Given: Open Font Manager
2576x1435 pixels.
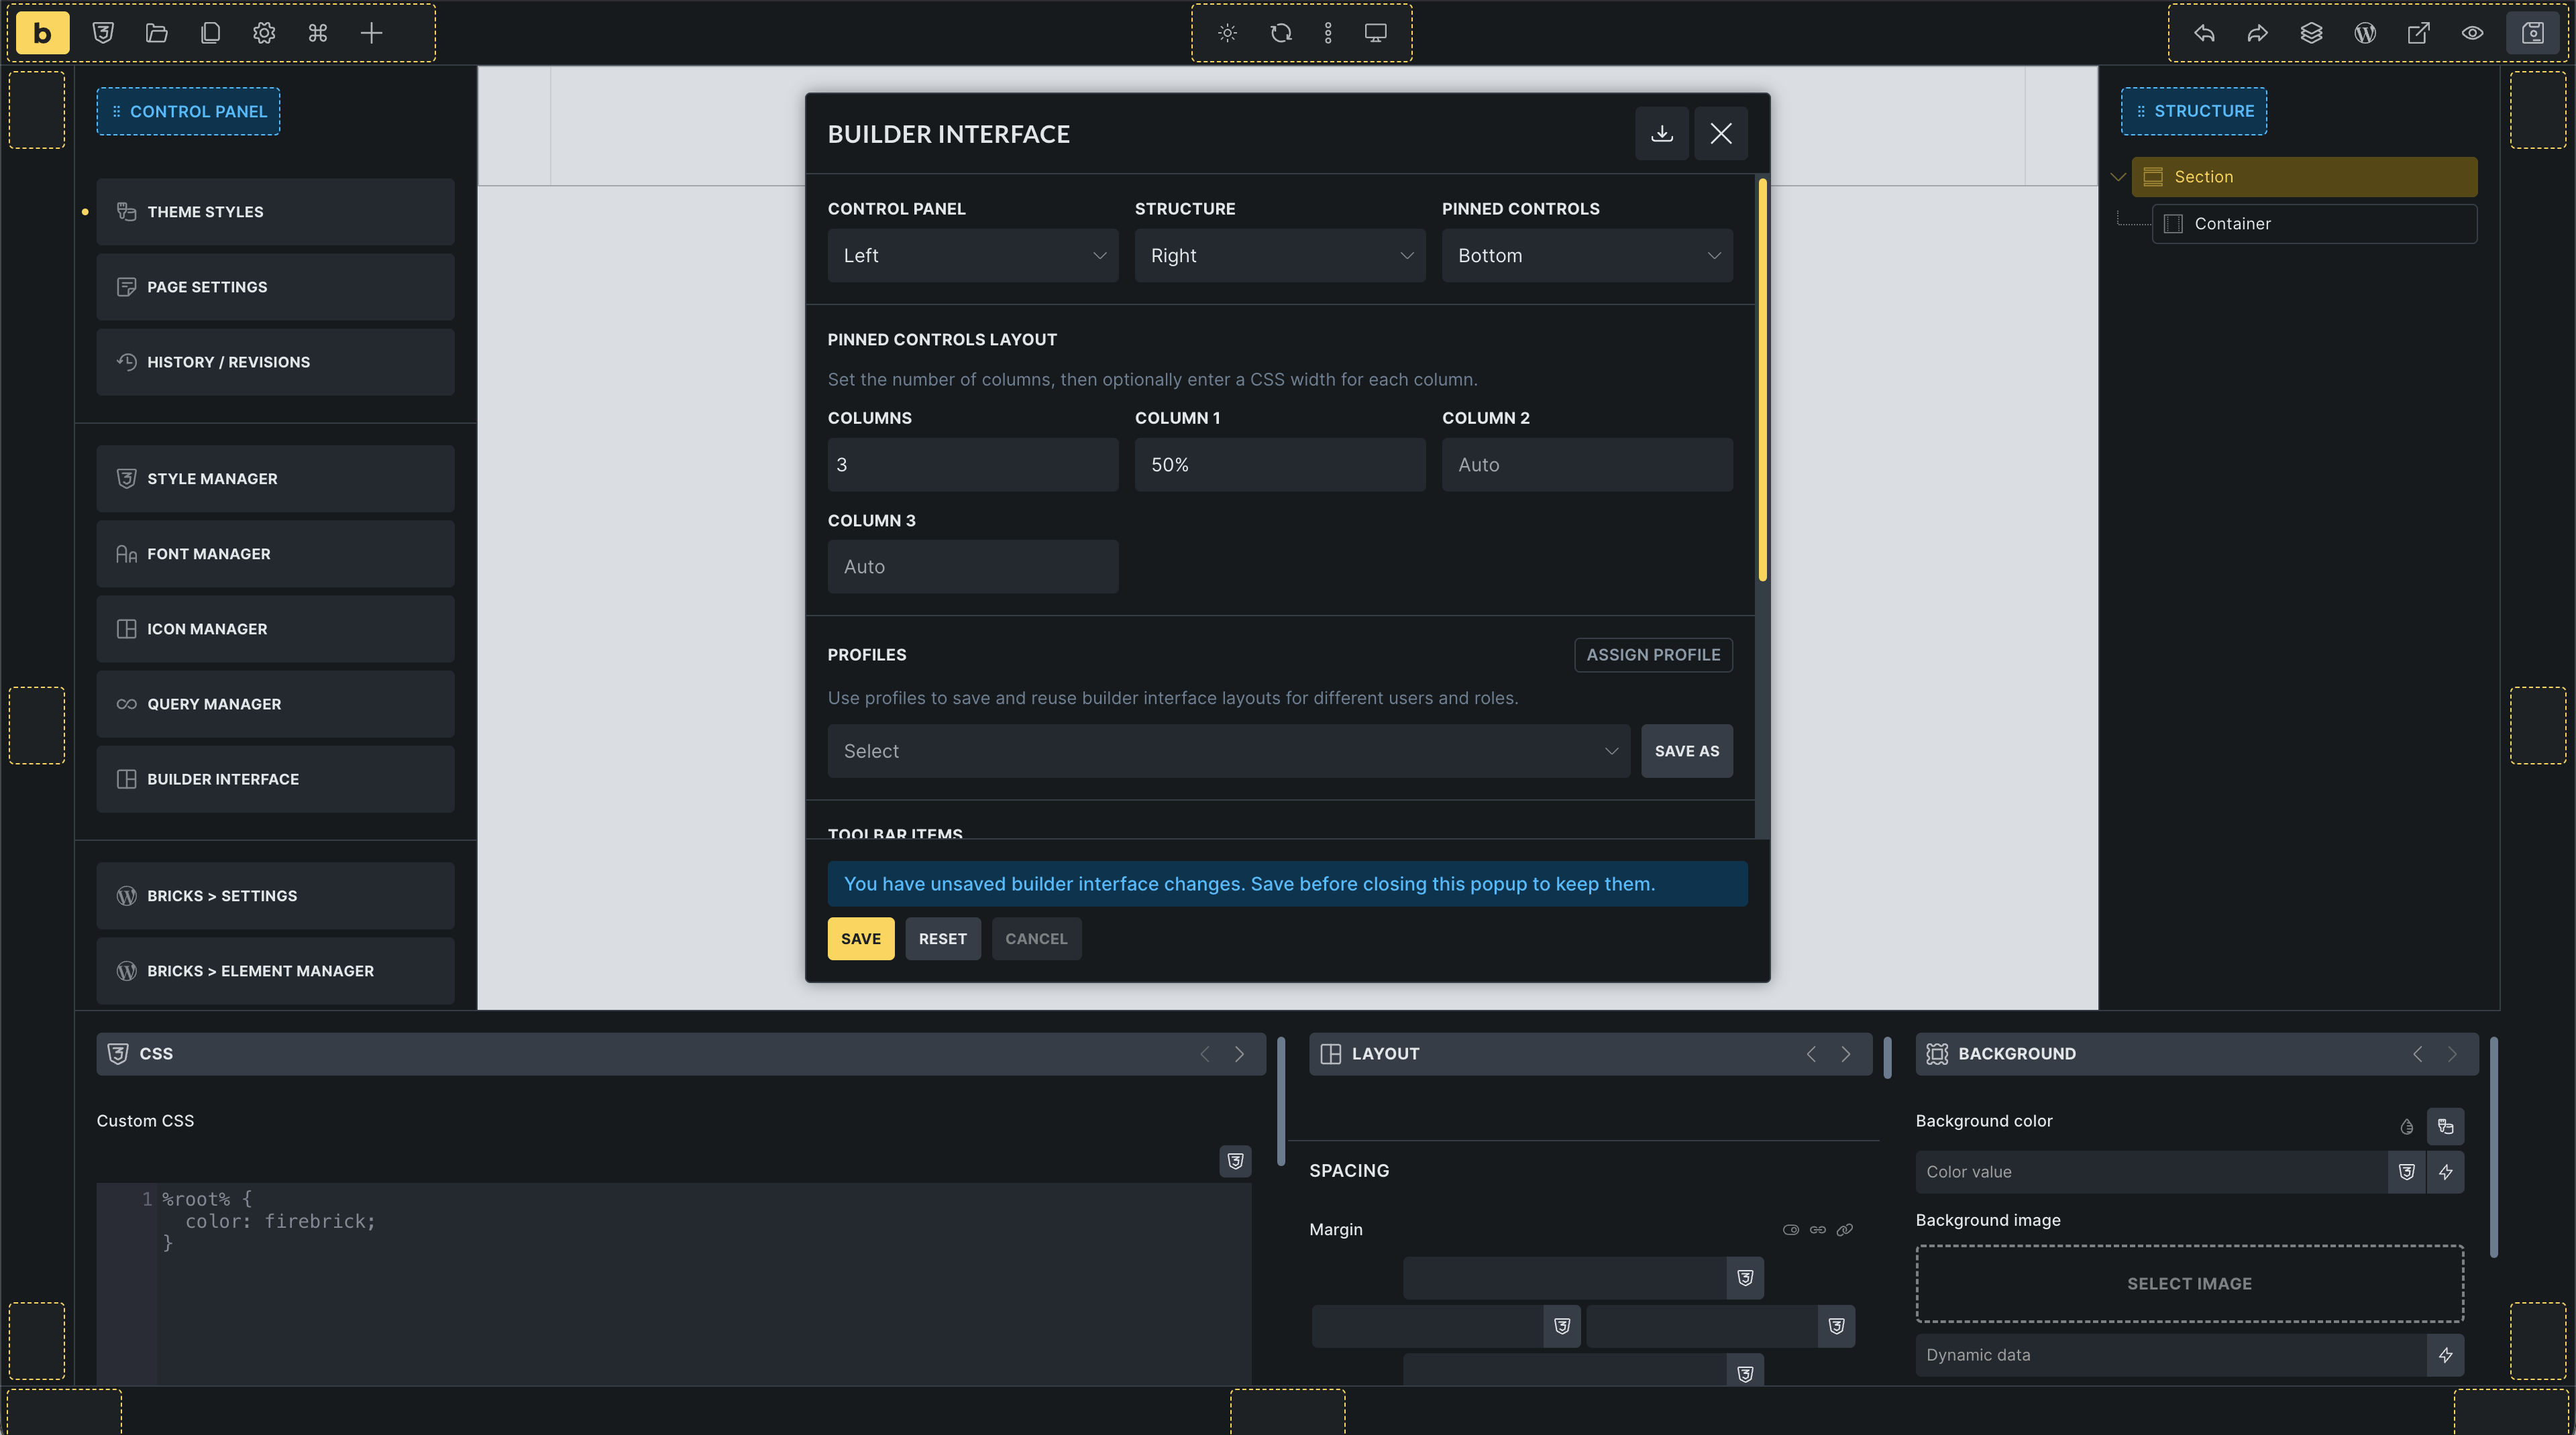Looking at the screenshot, I should 275,554.
